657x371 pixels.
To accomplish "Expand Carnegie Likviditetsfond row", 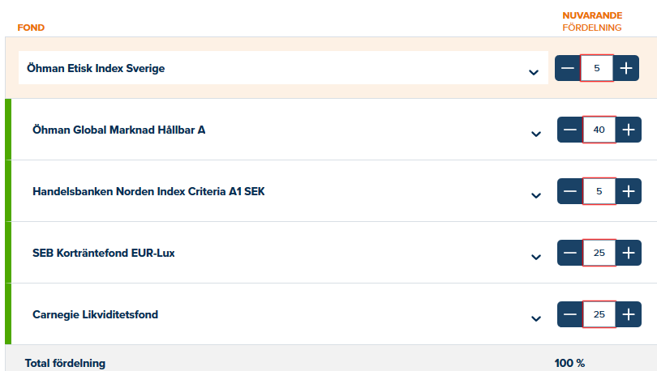I will [535, 318].
